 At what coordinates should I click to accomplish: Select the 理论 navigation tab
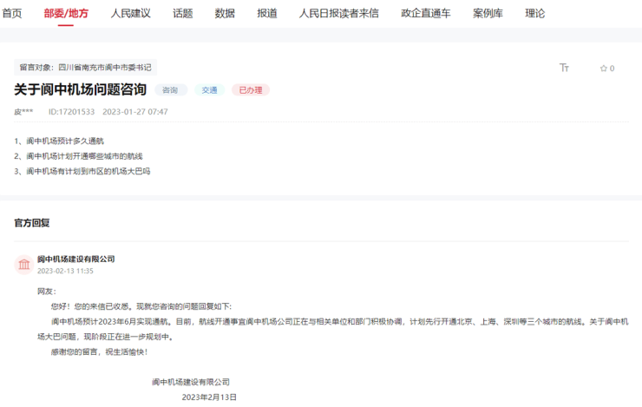(534, 13)
